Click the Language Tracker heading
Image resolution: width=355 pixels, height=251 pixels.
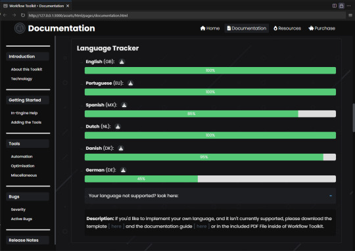pyautogui.click(x=108, y=48)
